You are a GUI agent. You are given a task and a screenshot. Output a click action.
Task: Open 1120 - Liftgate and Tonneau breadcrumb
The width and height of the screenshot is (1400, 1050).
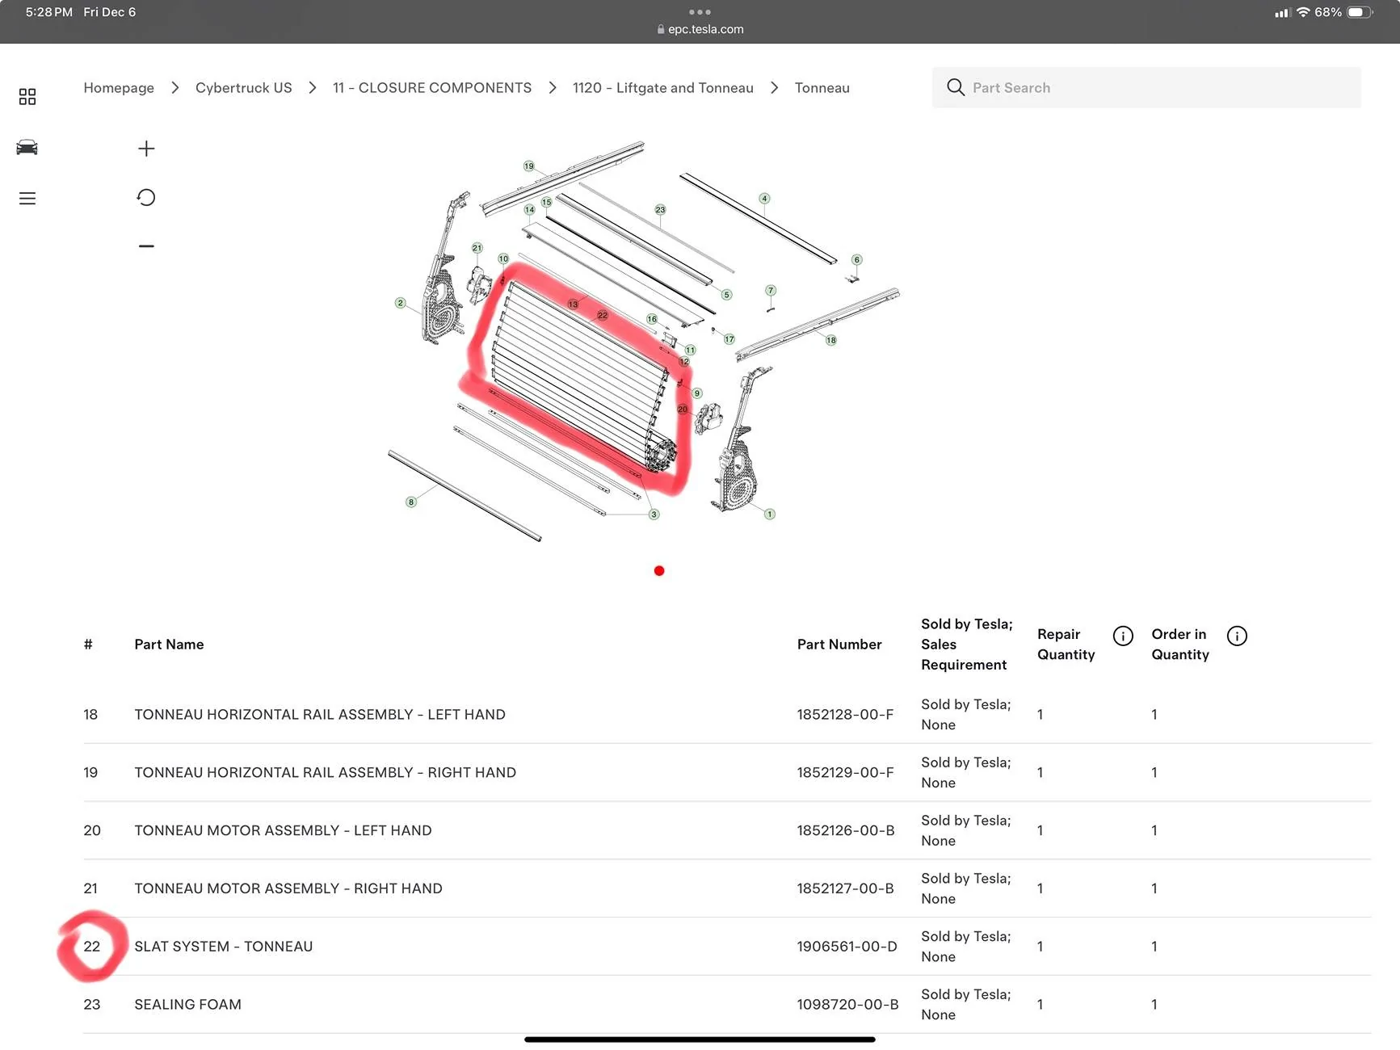point(662,87)
